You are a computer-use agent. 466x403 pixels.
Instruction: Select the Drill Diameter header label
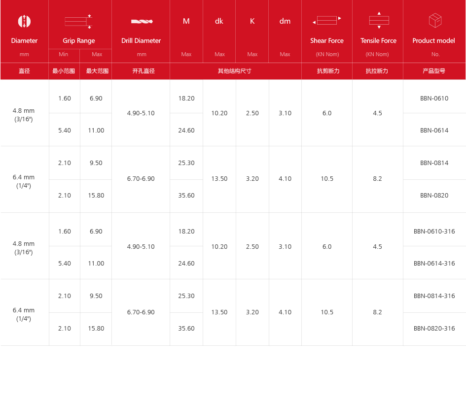(141, 41)
